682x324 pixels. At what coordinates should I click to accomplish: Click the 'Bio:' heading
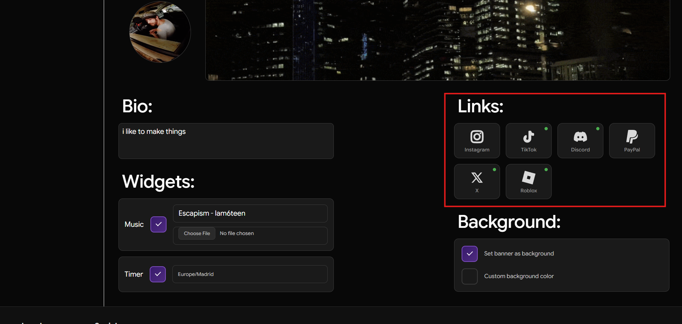click(x=137, y=106)
